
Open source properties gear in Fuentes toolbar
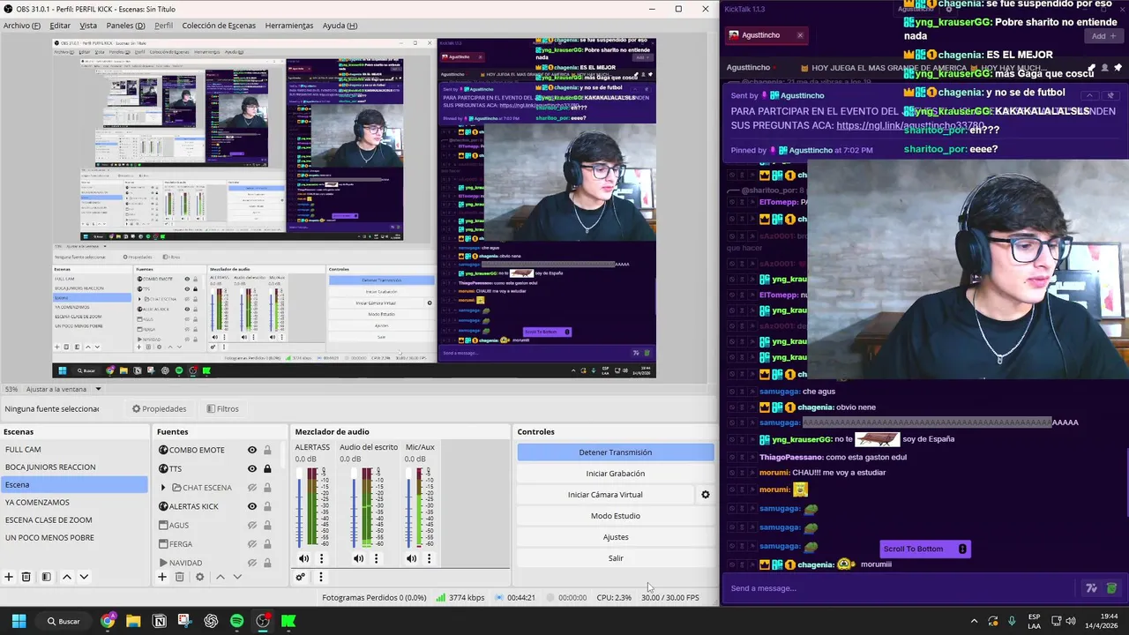click(x=199, y=577)
